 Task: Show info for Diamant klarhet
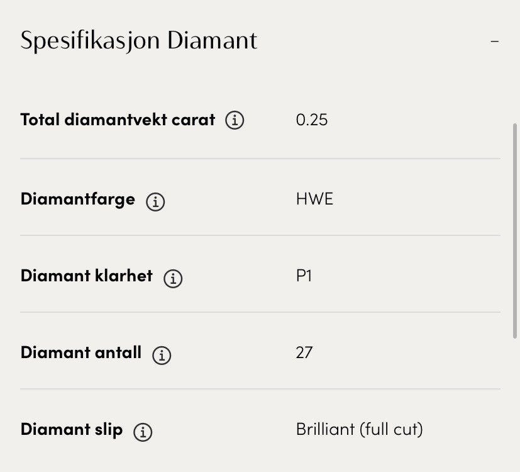(x=173, y=278)
